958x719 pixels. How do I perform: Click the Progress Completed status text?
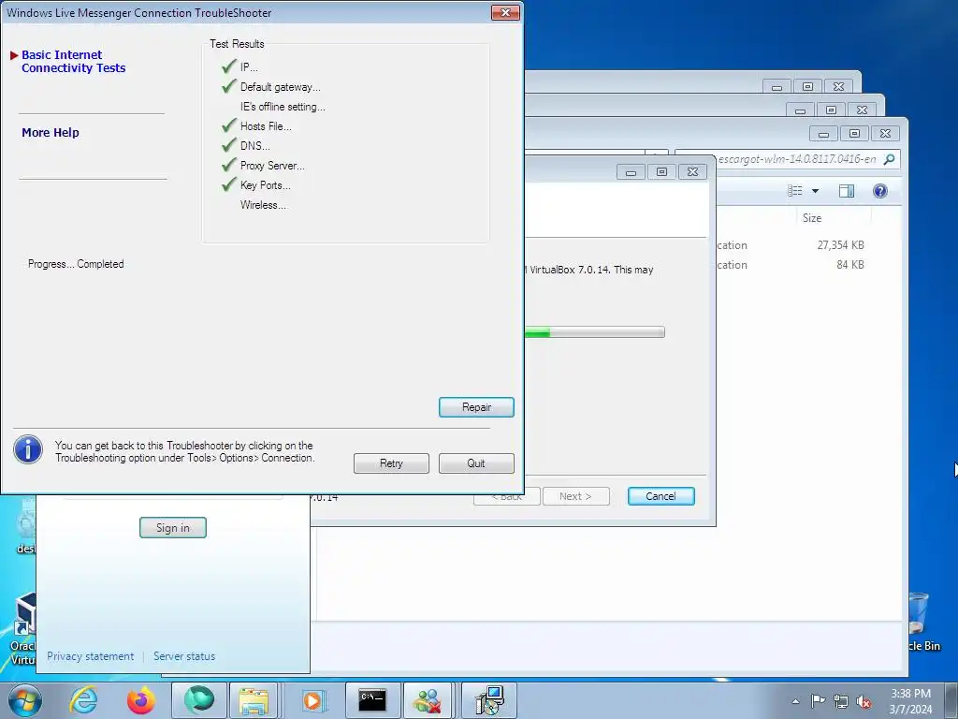coord(76,264)
